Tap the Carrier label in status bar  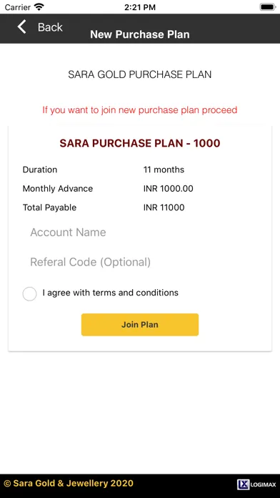tap(18, 7)
